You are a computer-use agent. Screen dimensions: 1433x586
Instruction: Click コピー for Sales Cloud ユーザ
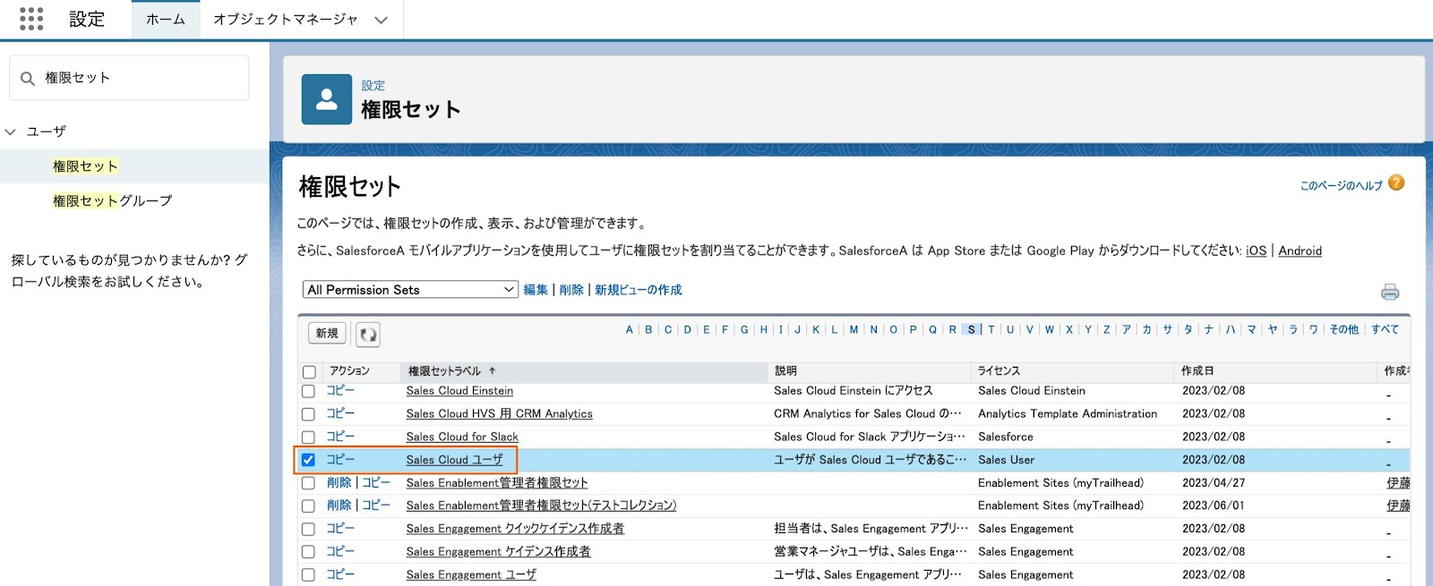pyautogui.click(x=340, y=459)
